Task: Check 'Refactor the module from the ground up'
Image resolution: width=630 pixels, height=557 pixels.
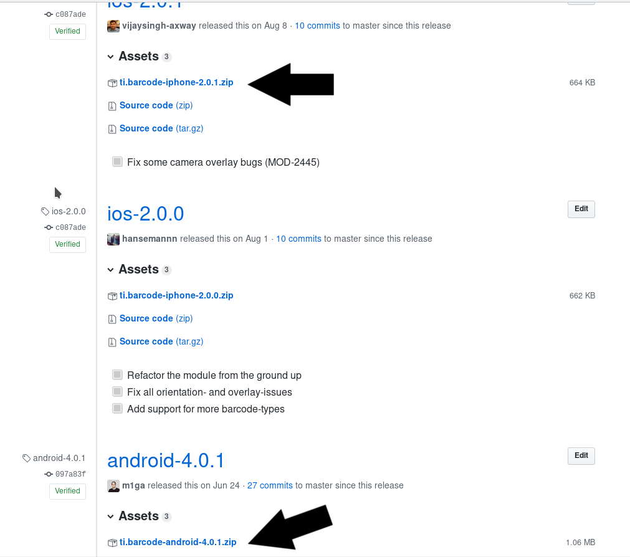Action: click(117, 375)
